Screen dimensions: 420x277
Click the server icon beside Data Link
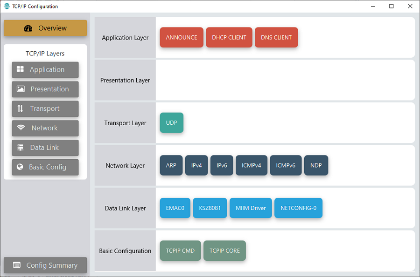point(20,148)
